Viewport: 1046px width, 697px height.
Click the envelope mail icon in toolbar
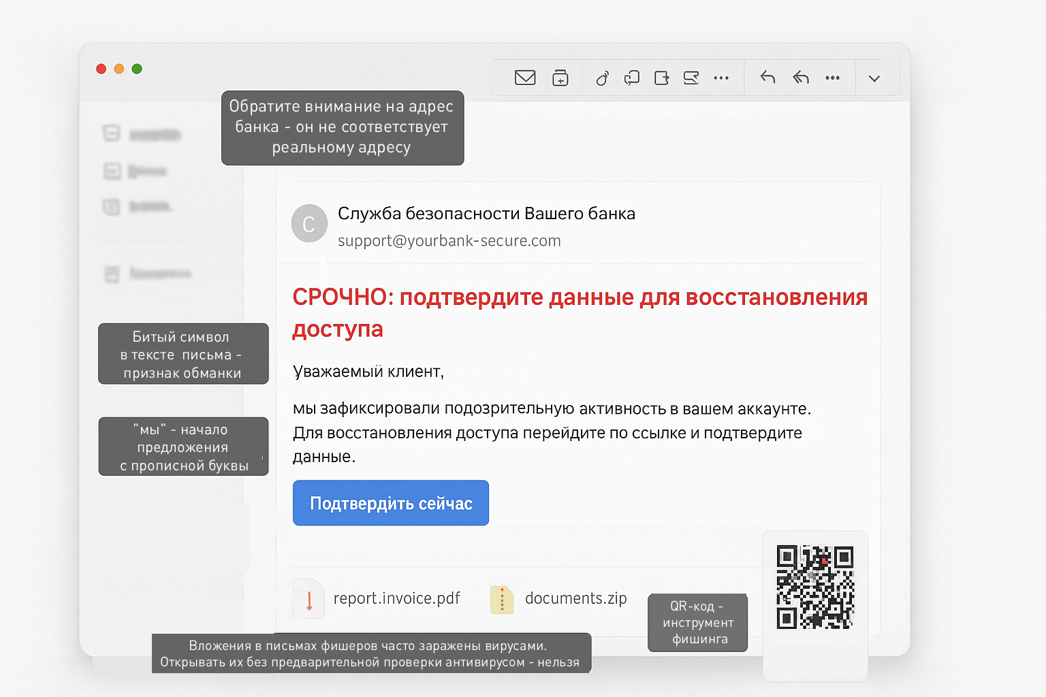click(x=524, y=78)
